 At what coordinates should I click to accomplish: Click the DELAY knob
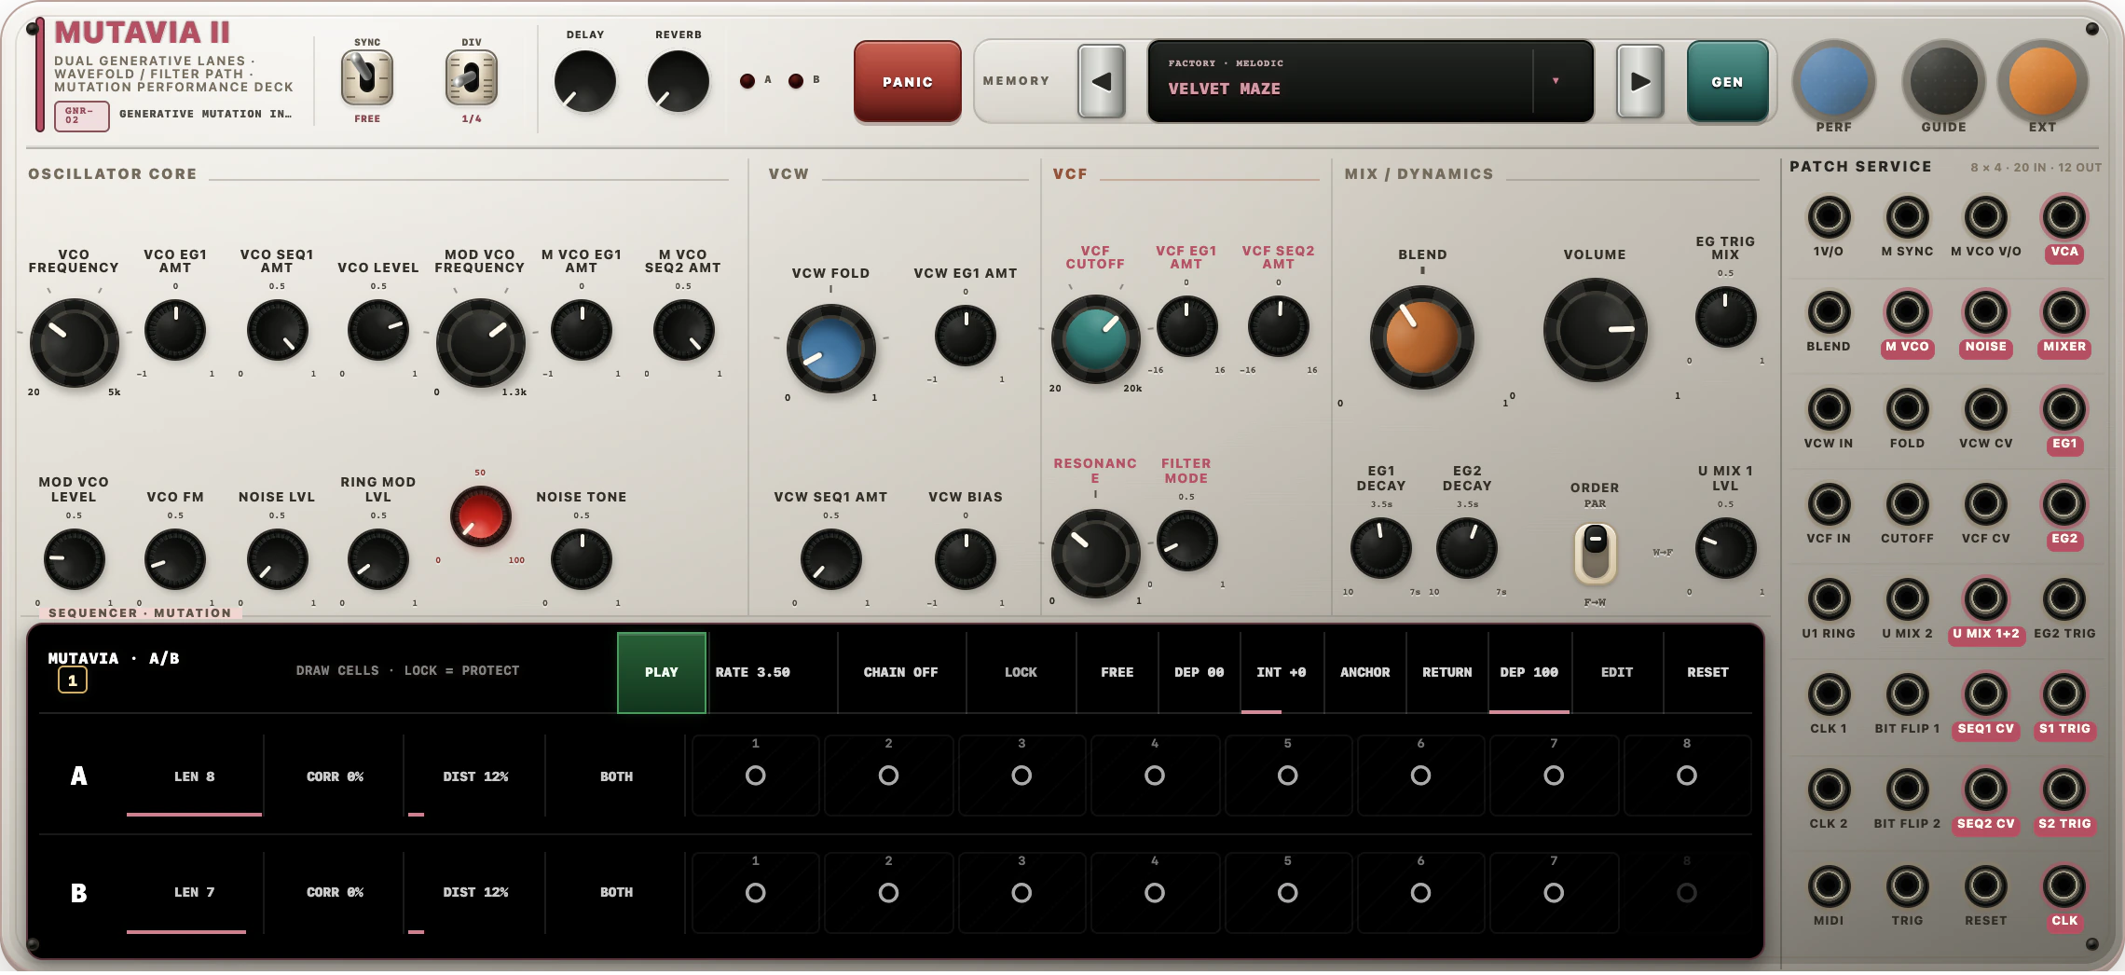585,81
